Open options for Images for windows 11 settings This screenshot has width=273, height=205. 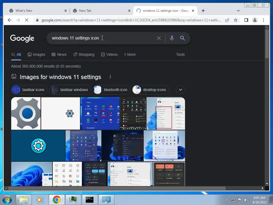click(110, 77)
